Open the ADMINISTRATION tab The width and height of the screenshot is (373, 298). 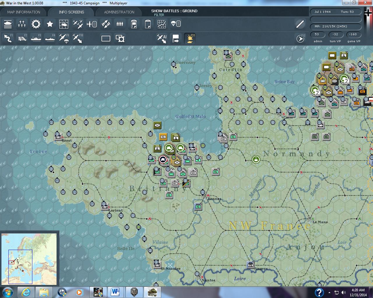point(119,12)
